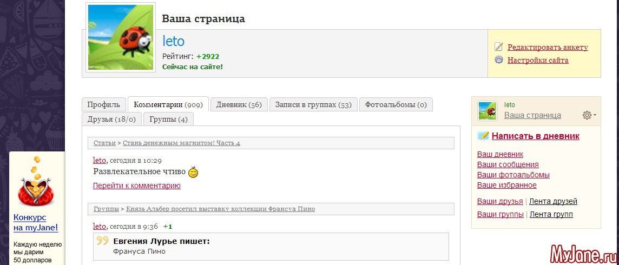Click the Лента друзей link

[x=553, y=201]
